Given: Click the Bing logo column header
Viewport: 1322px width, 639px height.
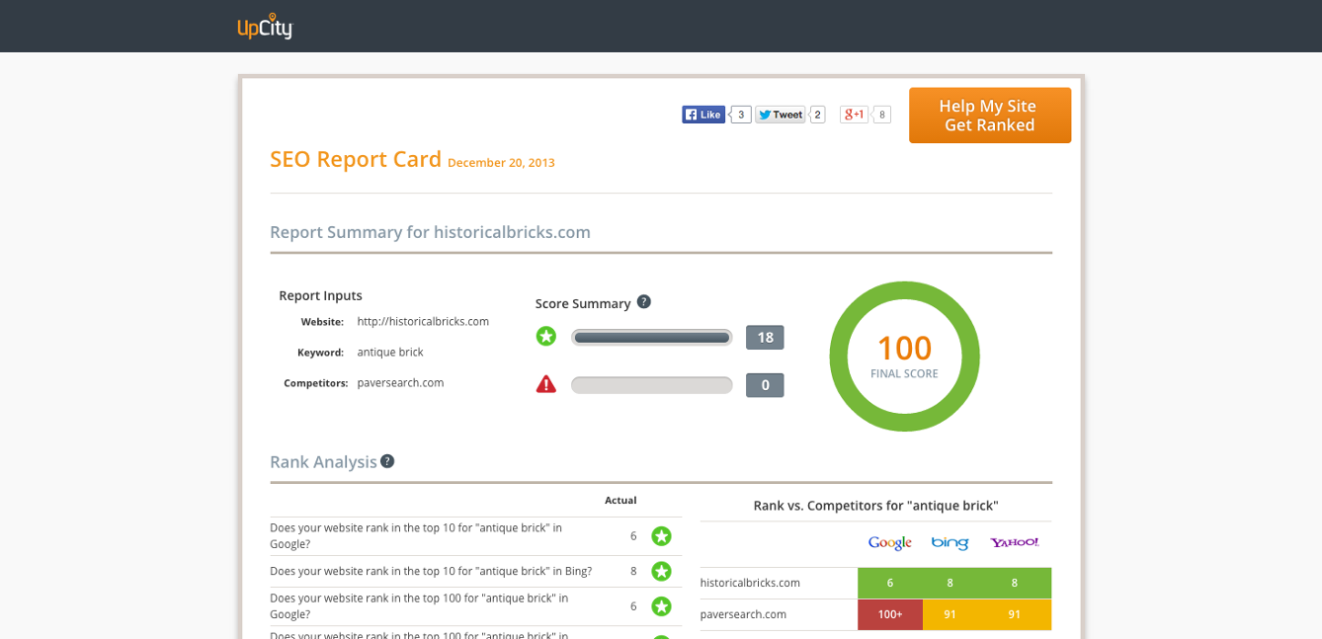Looking at the screenshot, I should (x=950, y=543).
